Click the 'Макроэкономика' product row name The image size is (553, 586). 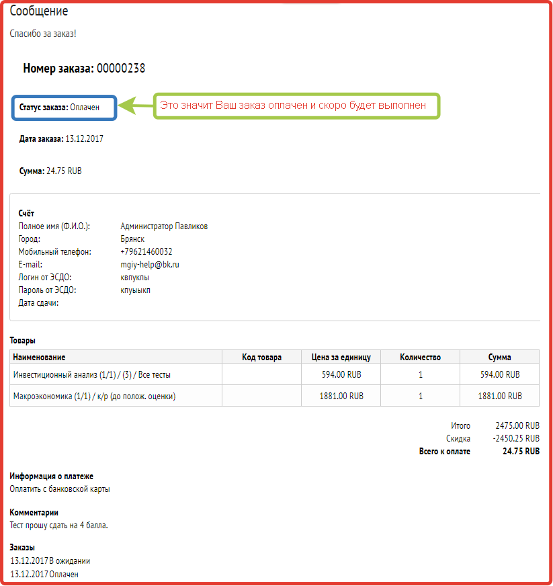(94, 396)
